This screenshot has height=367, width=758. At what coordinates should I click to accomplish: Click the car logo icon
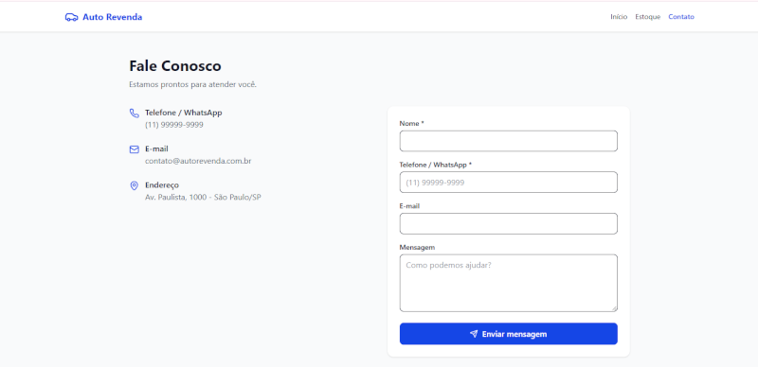click(72, 17)
